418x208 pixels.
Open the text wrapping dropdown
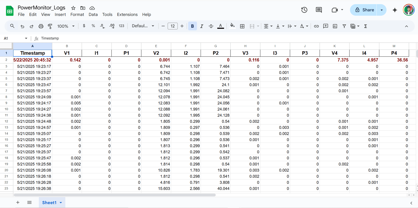[x=292, y=26]
